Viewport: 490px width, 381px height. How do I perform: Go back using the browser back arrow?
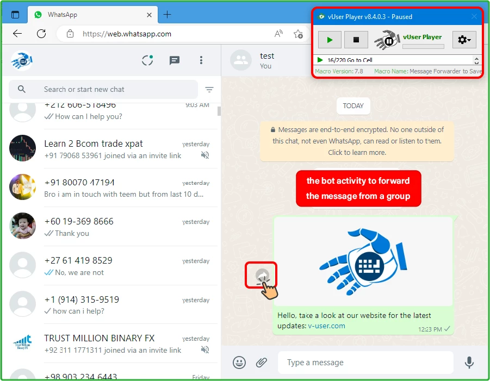pos(17,33)
